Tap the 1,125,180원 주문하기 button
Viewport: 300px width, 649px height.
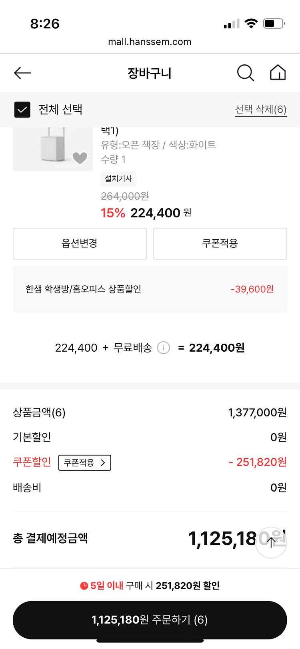(x=150, y=620)
